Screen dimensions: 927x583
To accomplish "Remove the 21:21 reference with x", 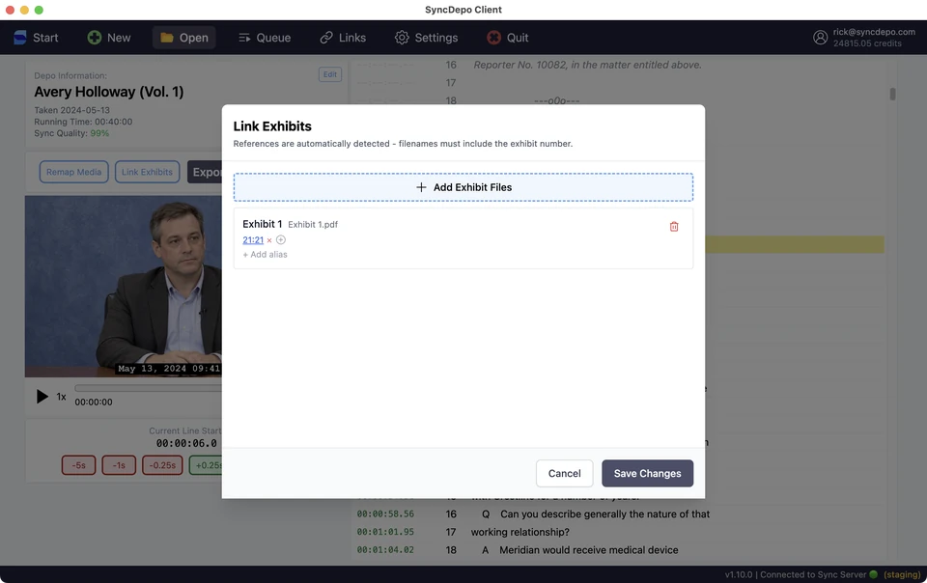I will click(269, 240).
